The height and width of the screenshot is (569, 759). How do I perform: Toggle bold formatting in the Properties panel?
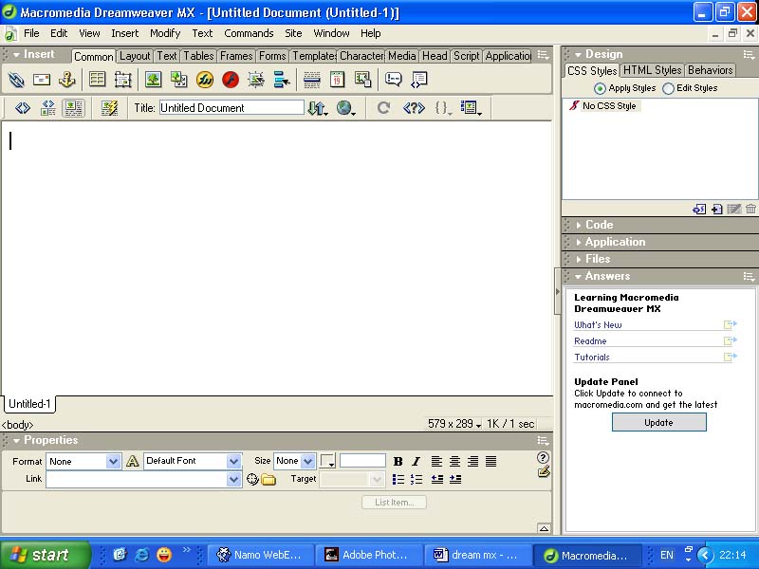pyautogui.click(x=398, y=462)
